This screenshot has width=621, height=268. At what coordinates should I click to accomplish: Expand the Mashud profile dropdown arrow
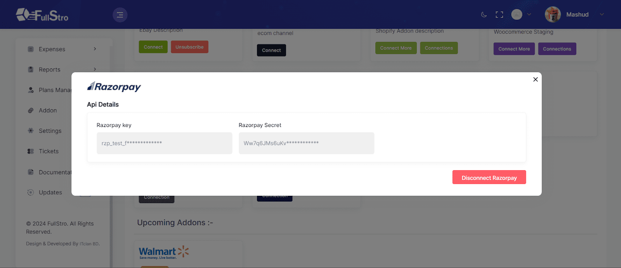click(602, 14)
